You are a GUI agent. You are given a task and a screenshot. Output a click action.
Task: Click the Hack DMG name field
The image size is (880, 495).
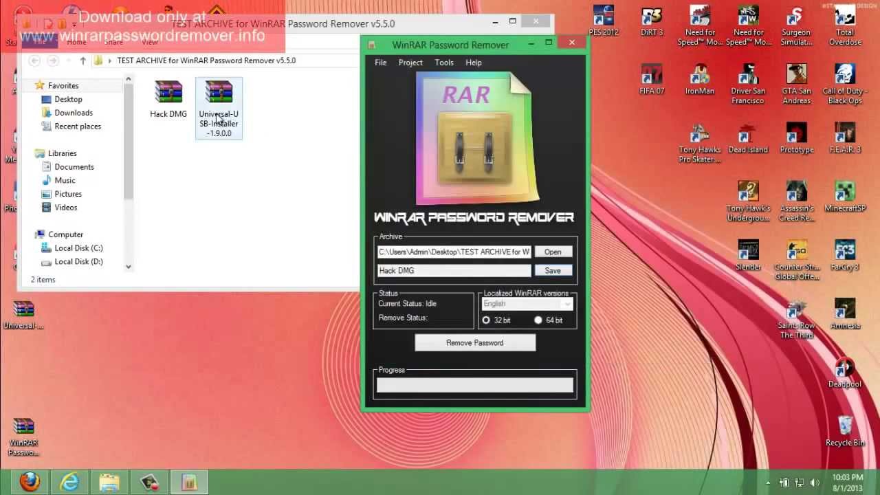tap(454, 271)
